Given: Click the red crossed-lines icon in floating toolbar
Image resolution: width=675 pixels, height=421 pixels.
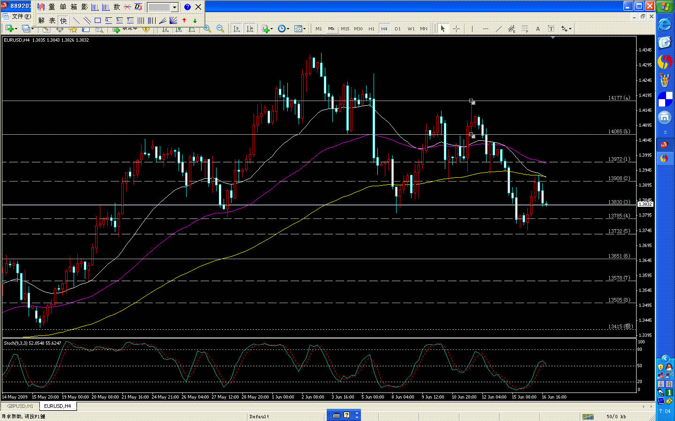Looking at the screenshot, I should [x=127, y=7].
